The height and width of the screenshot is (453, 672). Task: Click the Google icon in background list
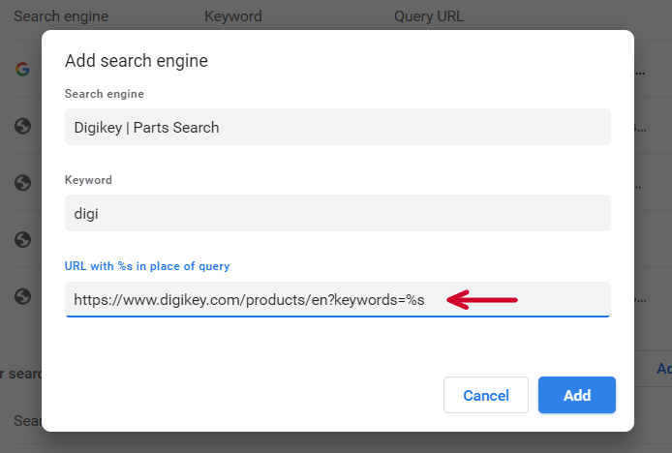[22, 69]
